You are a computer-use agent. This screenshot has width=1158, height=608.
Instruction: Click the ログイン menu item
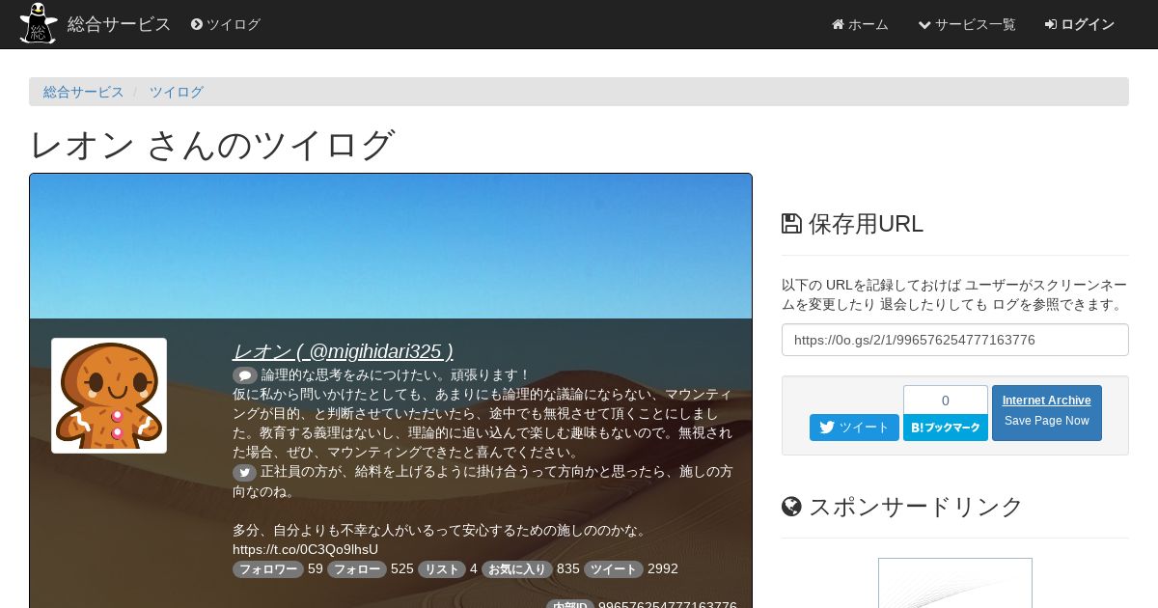(x=1080, y=24)
